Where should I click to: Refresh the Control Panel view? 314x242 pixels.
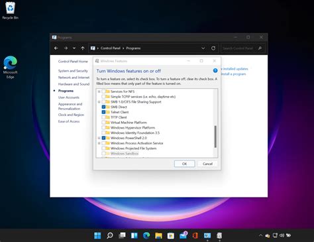pos(213,48)
